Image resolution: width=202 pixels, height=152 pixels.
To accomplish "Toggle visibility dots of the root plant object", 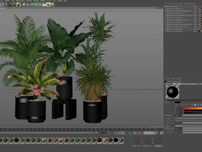I will 197,6.
